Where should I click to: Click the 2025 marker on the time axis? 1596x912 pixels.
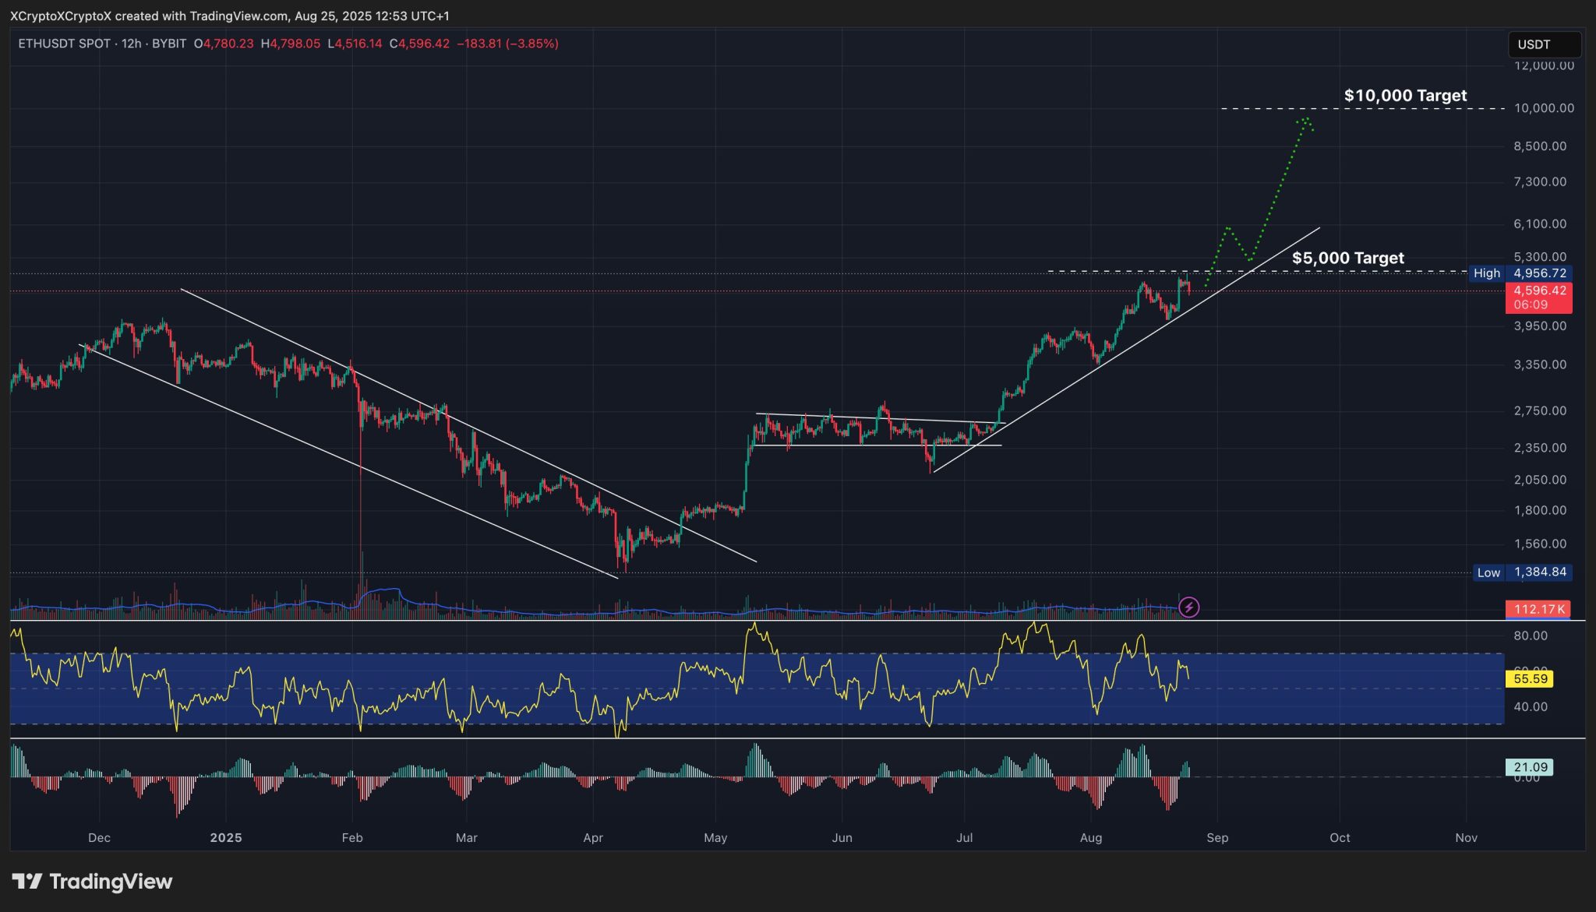pyautogui.click(x=226, y=838)
